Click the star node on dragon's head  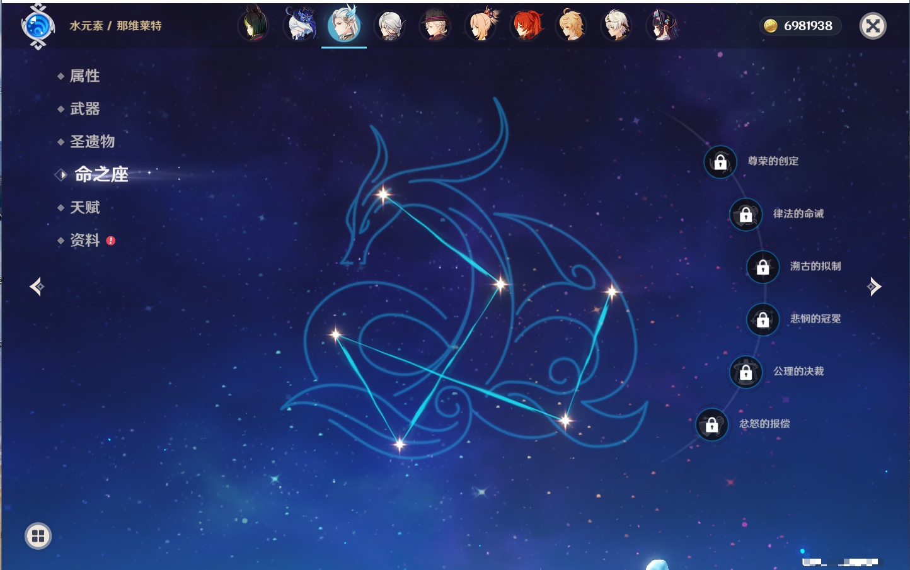click(x=383, y=195)
